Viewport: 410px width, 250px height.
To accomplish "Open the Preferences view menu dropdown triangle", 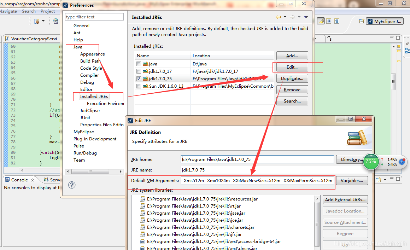I will click(306, 17).
